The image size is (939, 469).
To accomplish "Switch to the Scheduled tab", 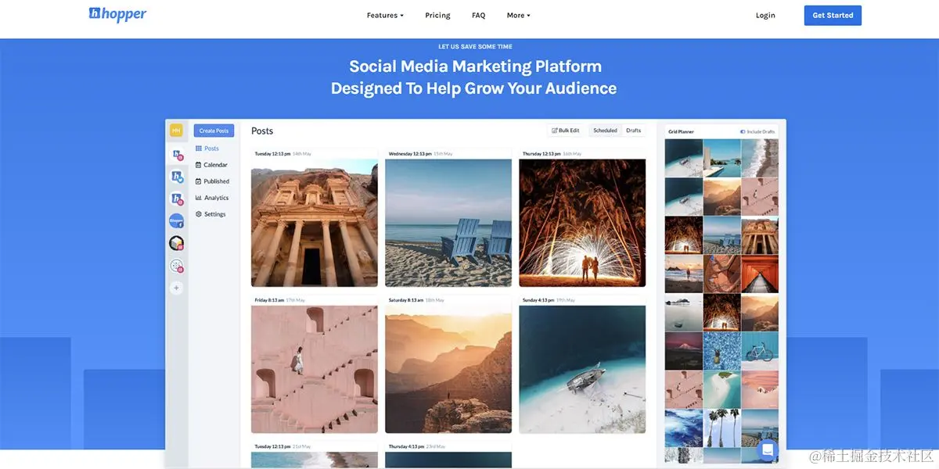I will pos(605,131).
